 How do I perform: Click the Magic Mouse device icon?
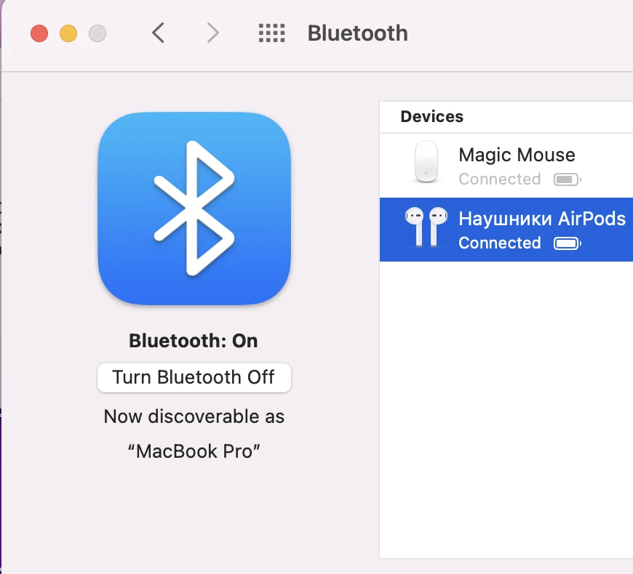tap(426, 161)
